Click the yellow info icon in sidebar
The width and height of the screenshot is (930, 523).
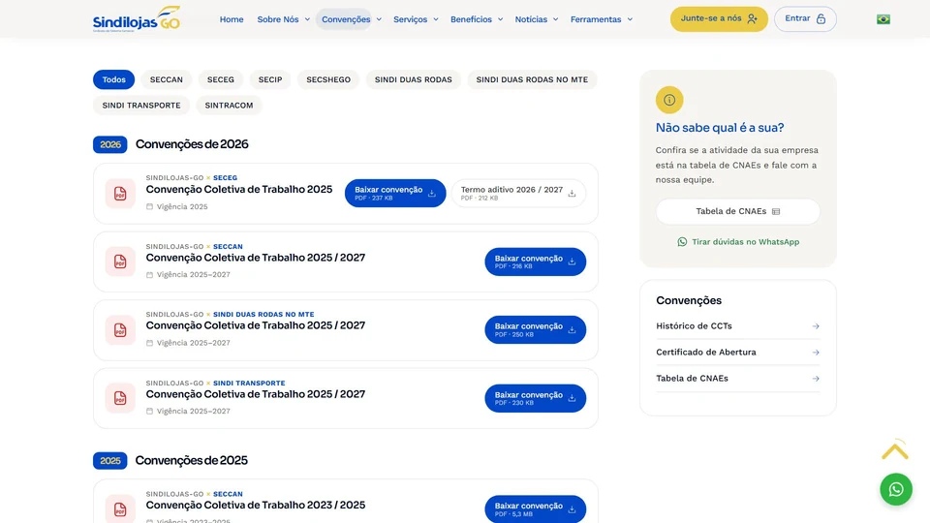pyautogui.click(x=669, y=100)
